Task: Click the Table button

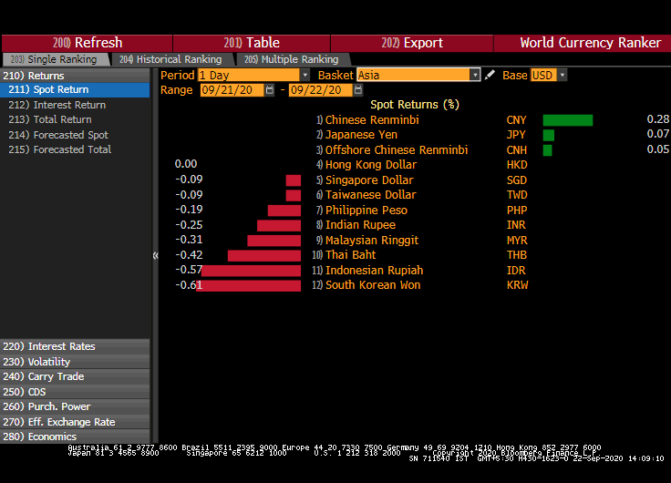Action: [247, 43]
